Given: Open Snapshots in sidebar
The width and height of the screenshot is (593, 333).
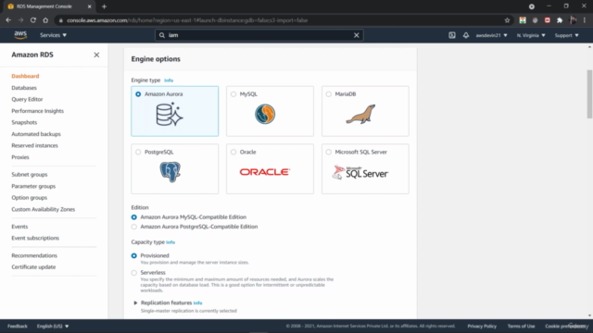Looking at the screenshot, I should (x=24, y=122).
